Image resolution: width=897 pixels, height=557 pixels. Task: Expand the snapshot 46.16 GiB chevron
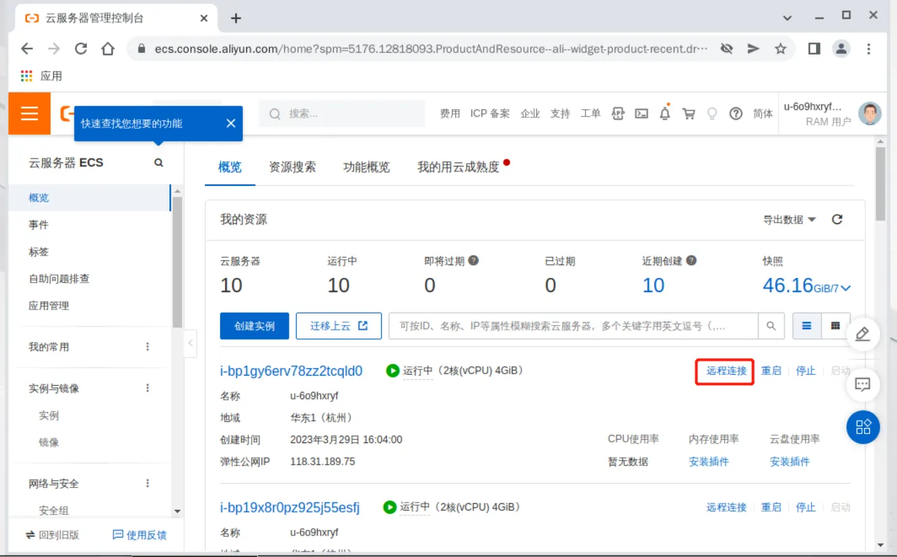click(x=846, y=288)
